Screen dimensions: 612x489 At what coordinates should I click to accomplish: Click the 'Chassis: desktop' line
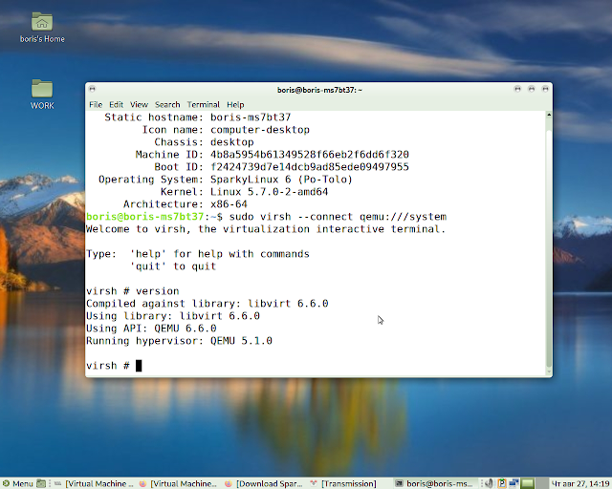click(x=204, y=142)
